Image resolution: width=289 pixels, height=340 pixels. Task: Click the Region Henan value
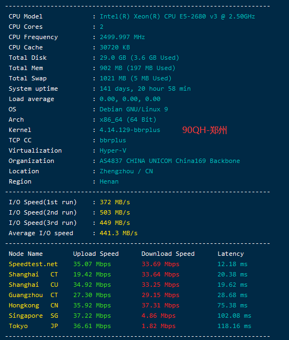(109, 181)
